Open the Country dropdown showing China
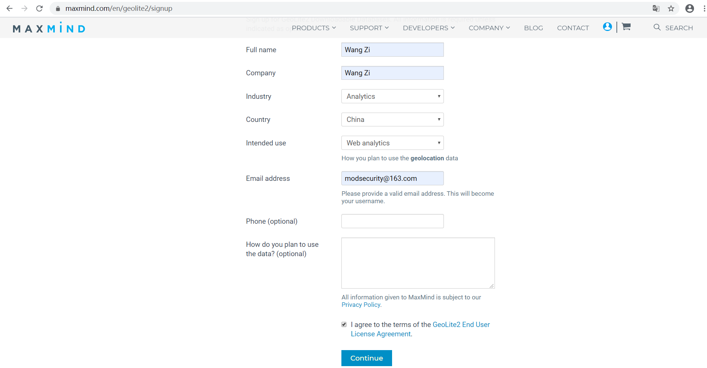707x368 pixels. coord(392,120)
